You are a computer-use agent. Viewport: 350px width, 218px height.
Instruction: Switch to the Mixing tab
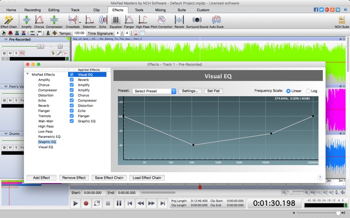[160, 10]
